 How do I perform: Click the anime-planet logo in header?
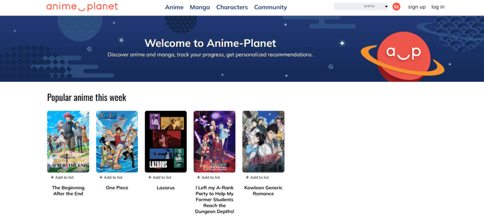point(82,7)
